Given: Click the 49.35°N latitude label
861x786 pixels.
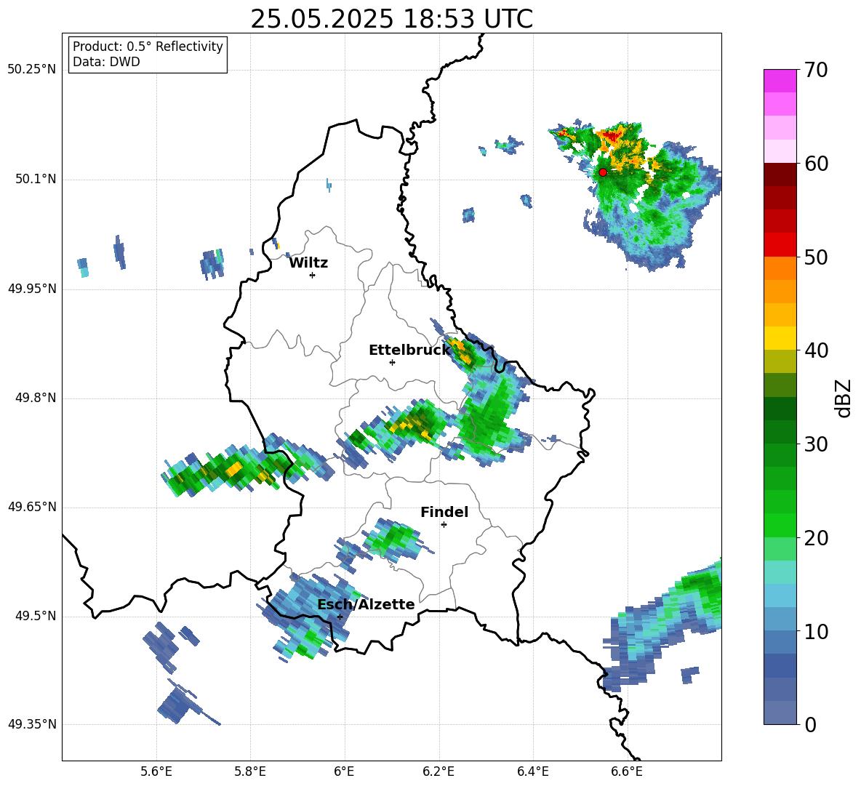Looking at the screenshot, I should coord(32,724).
